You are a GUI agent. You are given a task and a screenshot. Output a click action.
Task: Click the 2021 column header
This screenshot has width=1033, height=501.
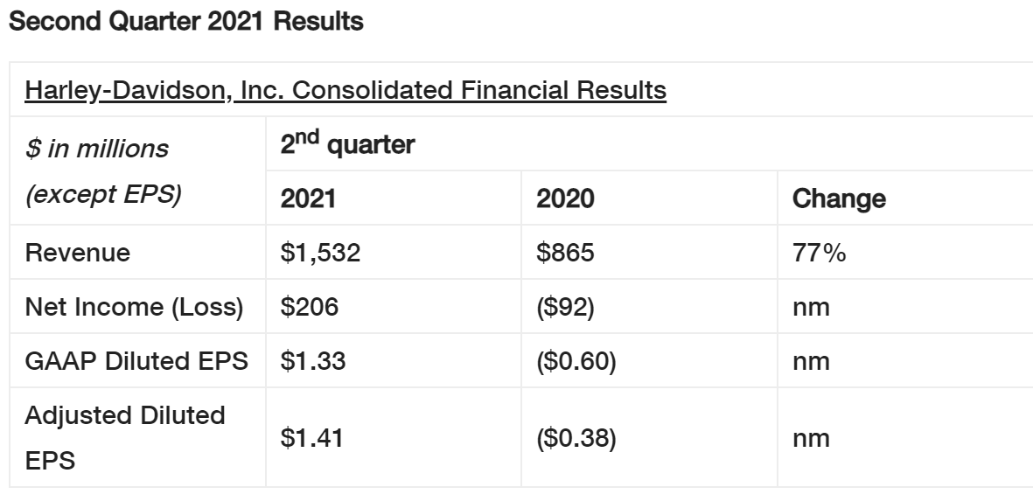click(x=308, y=198)
